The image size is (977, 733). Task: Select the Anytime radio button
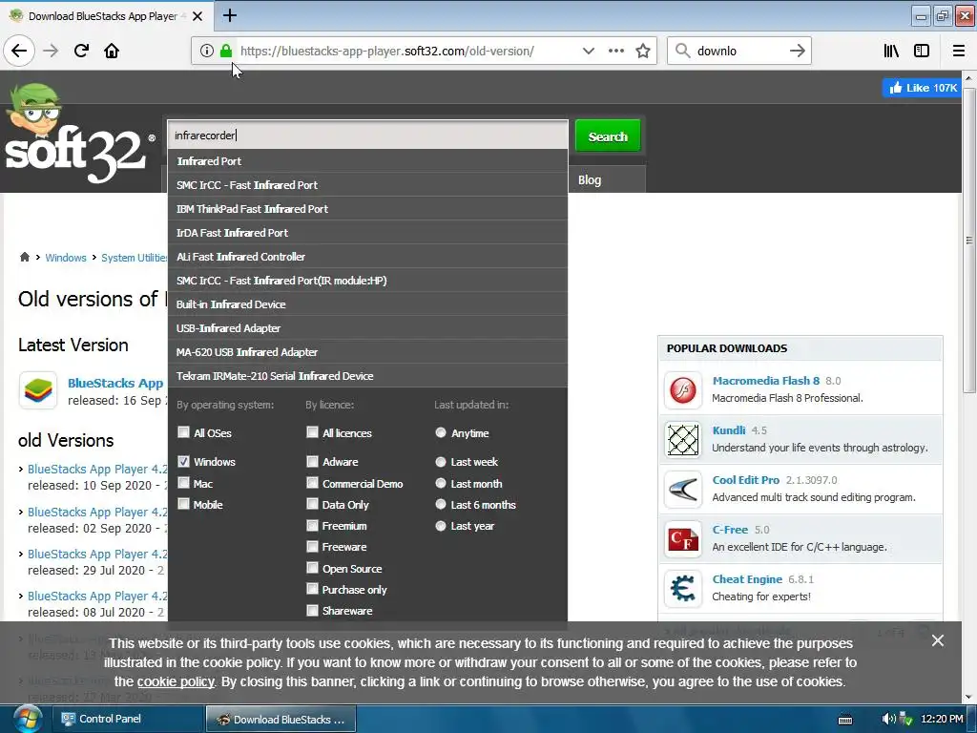441,432
